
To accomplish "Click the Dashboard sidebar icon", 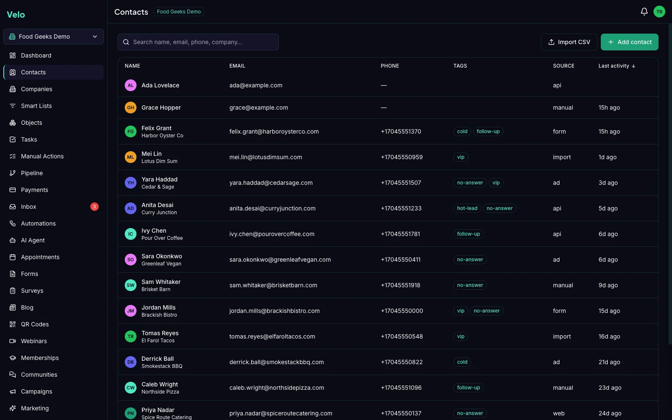I will point(13,55).
